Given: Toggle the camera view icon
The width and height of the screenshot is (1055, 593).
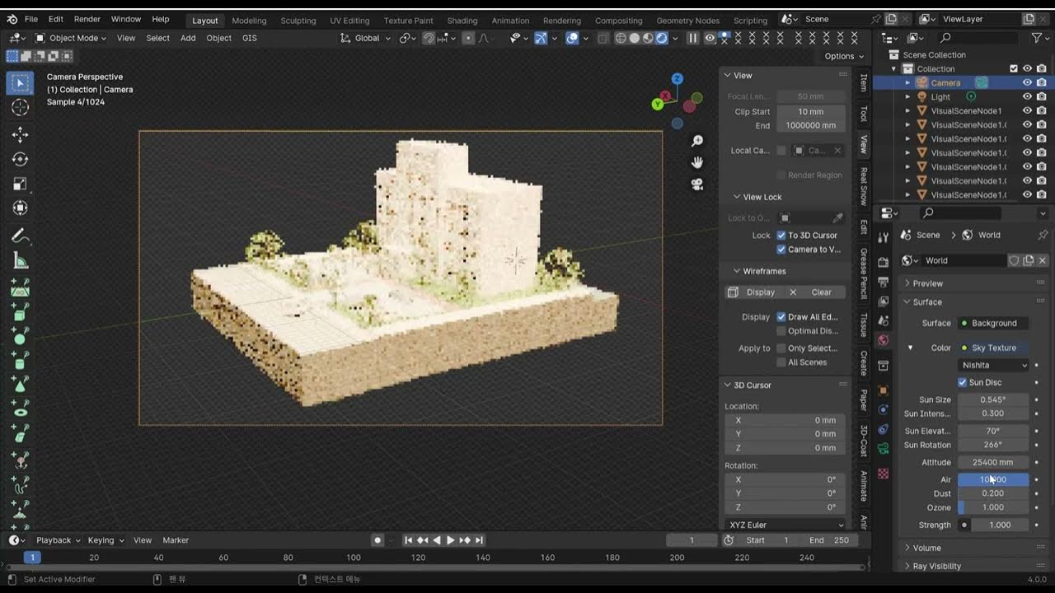Looking at the screenshot, I should 697,184.
